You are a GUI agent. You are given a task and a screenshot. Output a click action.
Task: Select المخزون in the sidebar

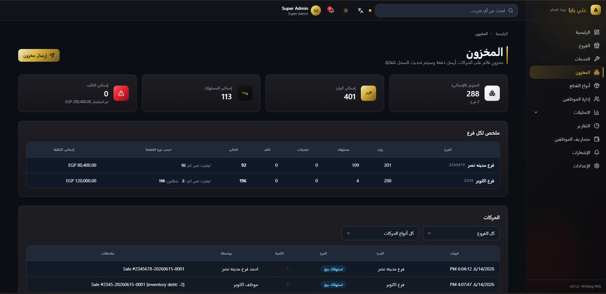pos(566,73)
